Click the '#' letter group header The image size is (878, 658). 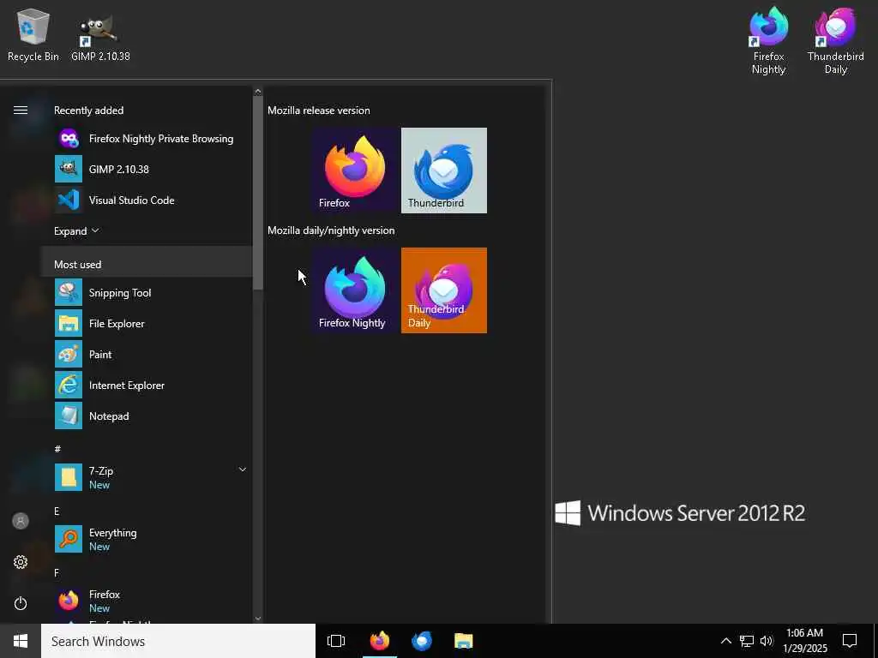tap(57, 449)
